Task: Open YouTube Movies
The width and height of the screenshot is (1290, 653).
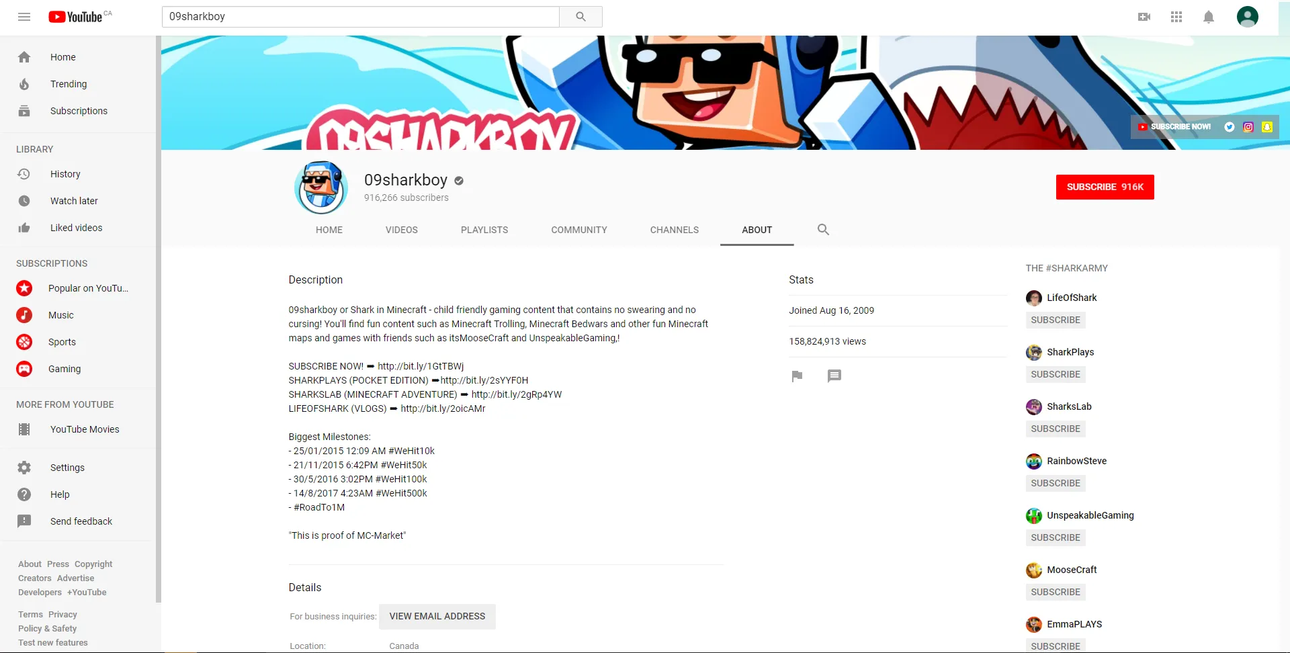Action: (x=78, y=429)
